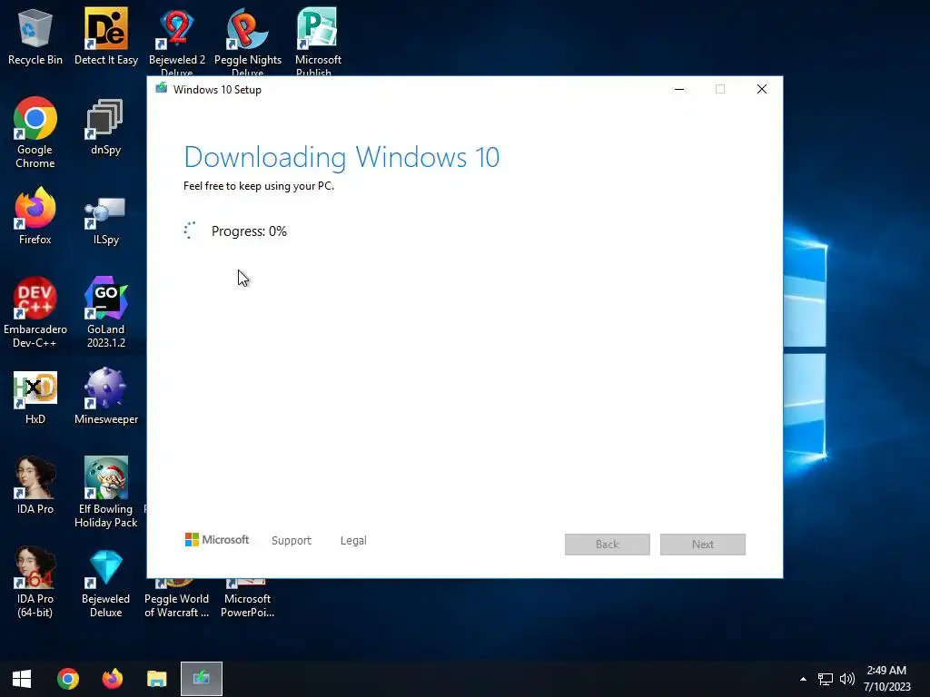The width and height of the screenshot is (930, 697).
Task: Select the IDA Pro desktop shortcut
Action: pos(35,486)
